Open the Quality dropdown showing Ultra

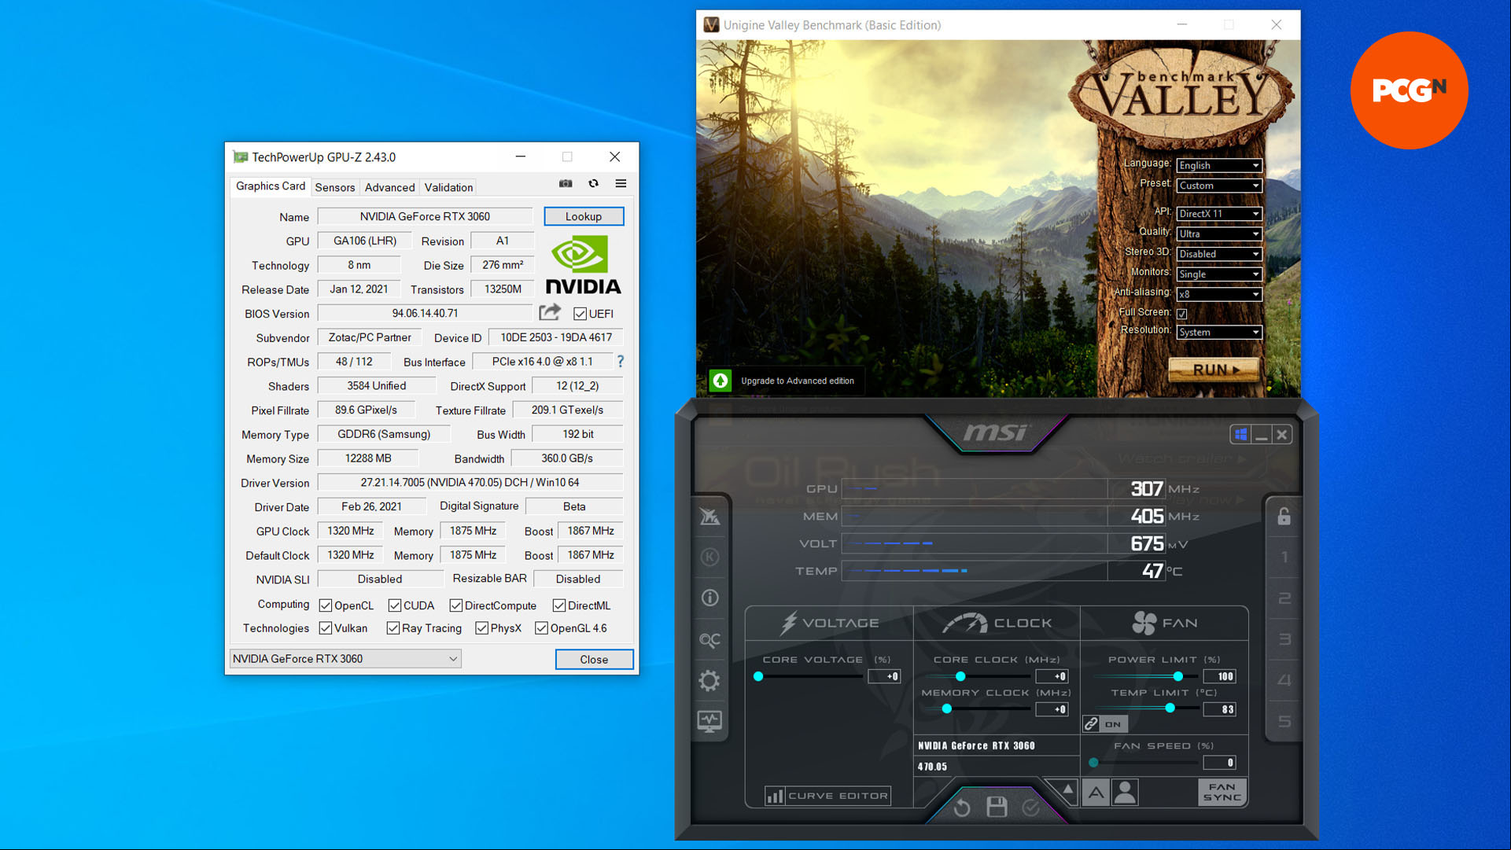tap(1219, 234)
